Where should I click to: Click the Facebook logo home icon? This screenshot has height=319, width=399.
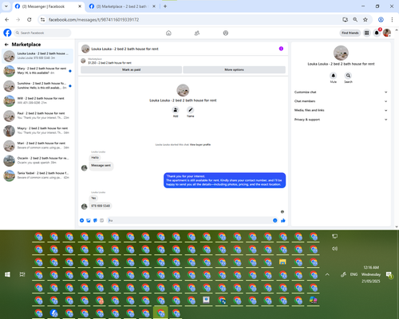tap(7, 33)
